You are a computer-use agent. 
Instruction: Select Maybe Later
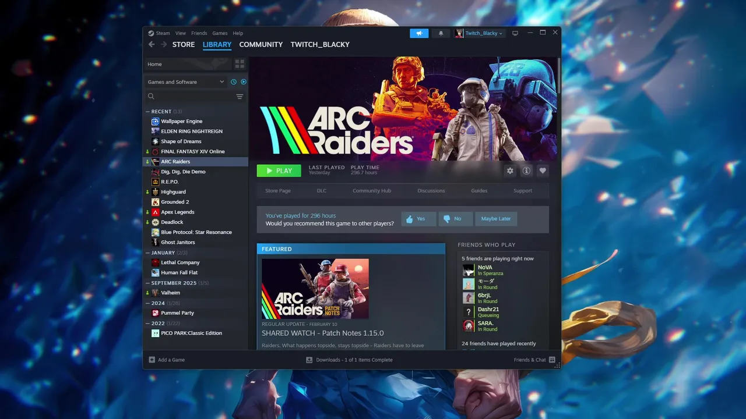coord(496,219)
